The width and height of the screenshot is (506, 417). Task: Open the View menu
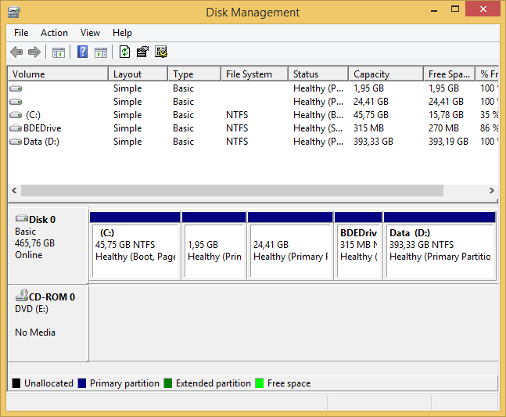point(91,33)
